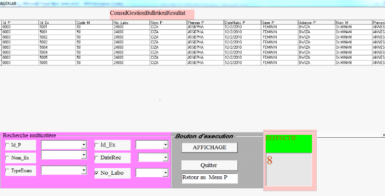The width and height of the screenshot is (385, 196).
Task: Select first row's Id_Ex cell 5001
Action: (56, 27)
